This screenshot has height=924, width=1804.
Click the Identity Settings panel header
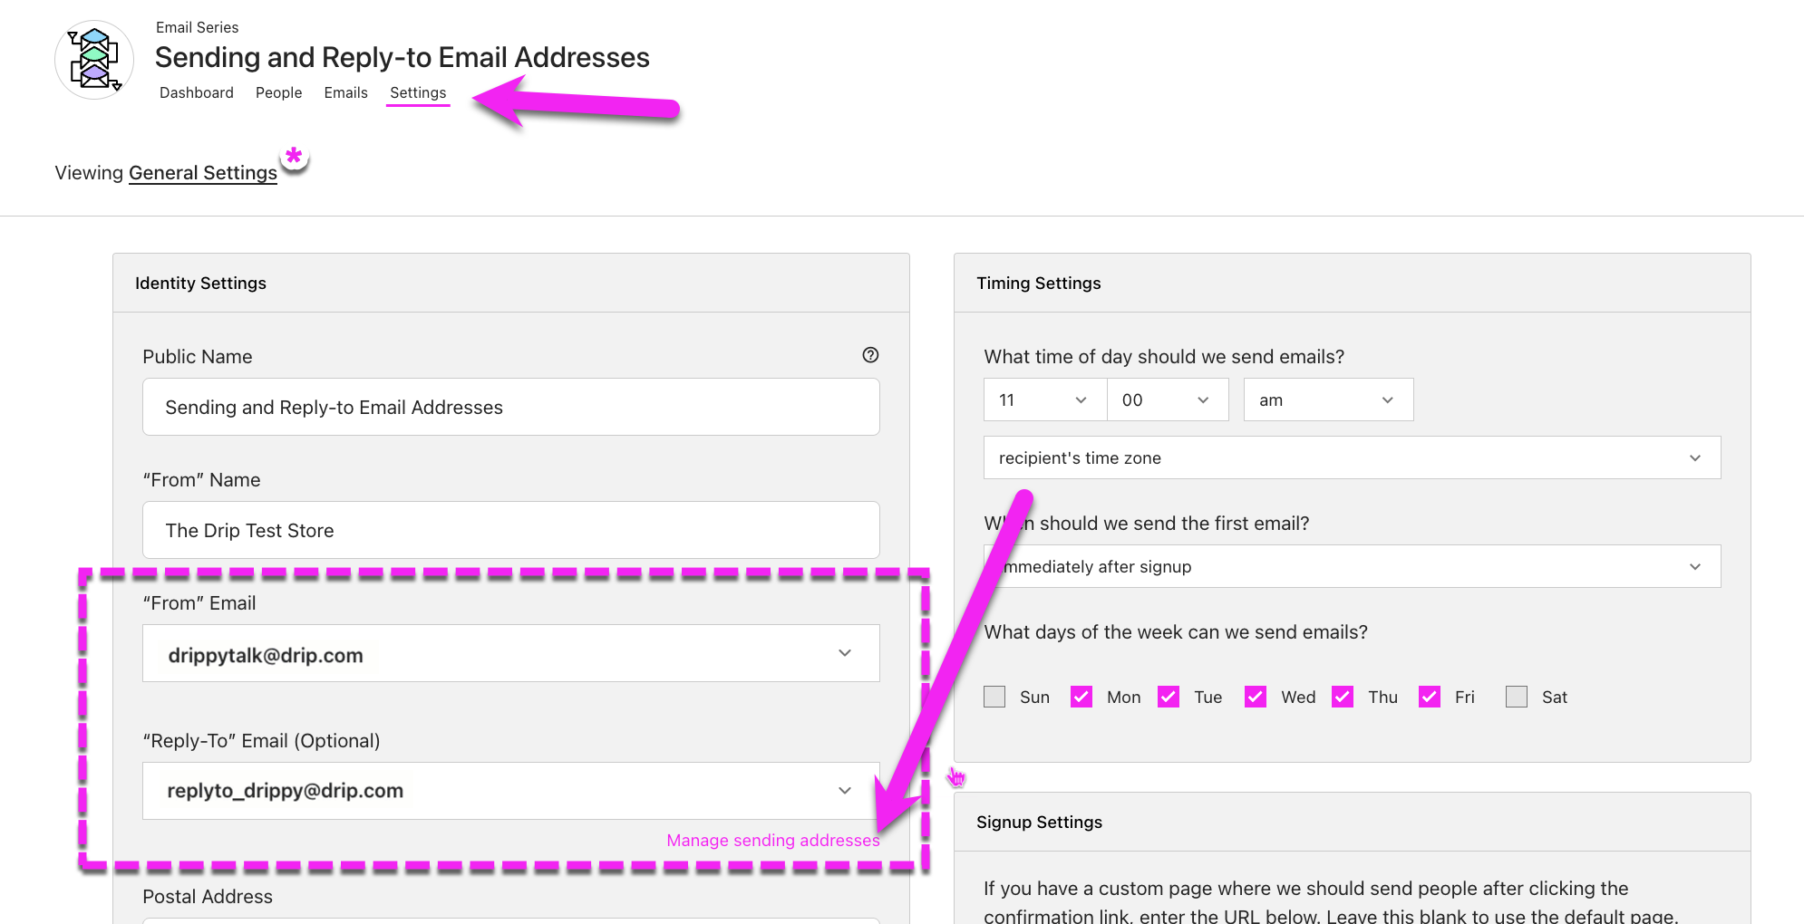tap(511, 283)
